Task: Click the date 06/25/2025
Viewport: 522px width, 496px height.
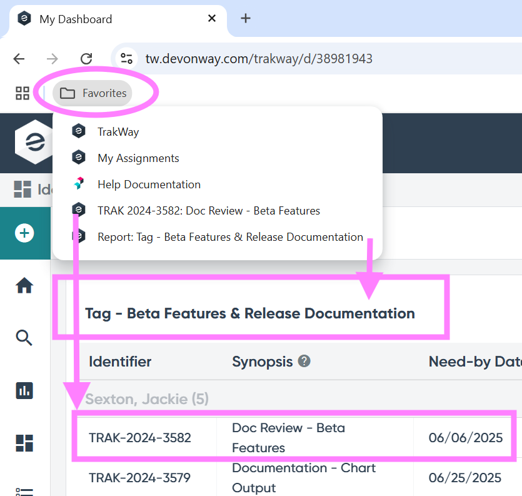Action: coord(464,478)
